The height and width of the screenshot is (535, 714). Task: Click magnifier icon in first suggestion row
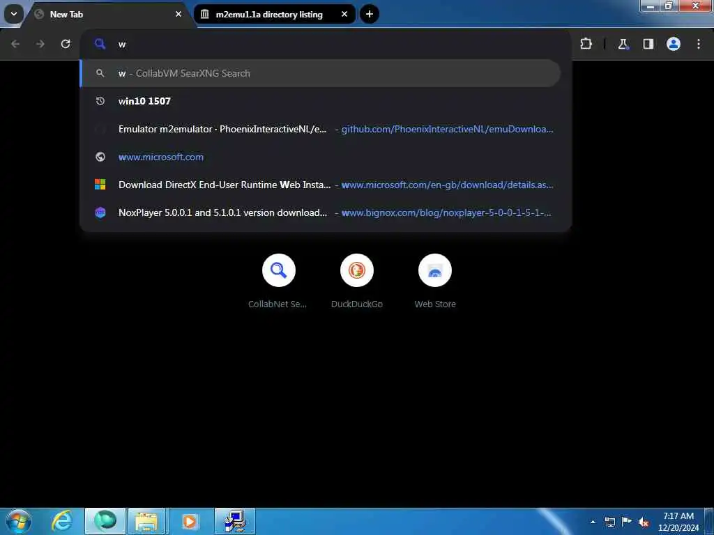pyautogui.click(x=100, y=73)
